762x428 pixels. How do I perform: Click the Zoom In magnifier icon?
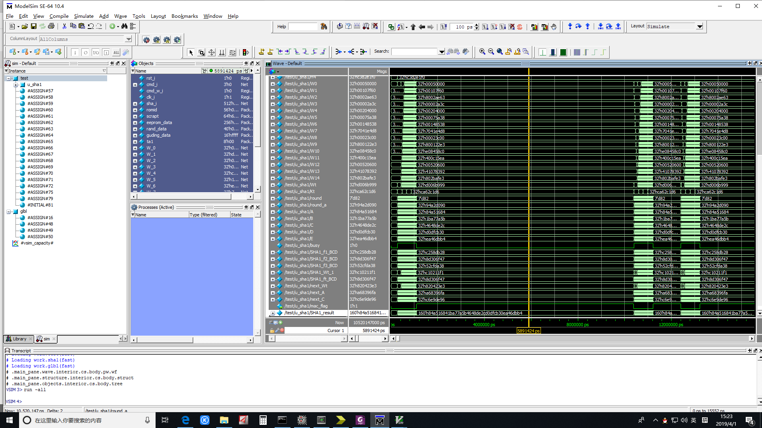tap(482, 52)
